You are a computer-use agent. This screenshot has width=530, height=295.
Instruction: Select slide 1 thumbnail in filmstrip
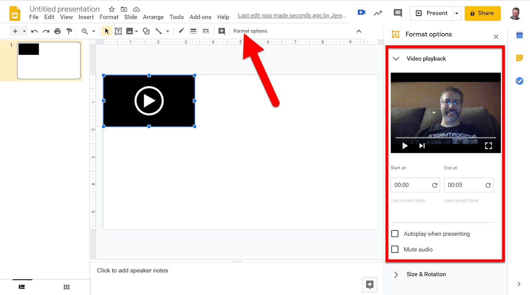click(x=49, y=61)
